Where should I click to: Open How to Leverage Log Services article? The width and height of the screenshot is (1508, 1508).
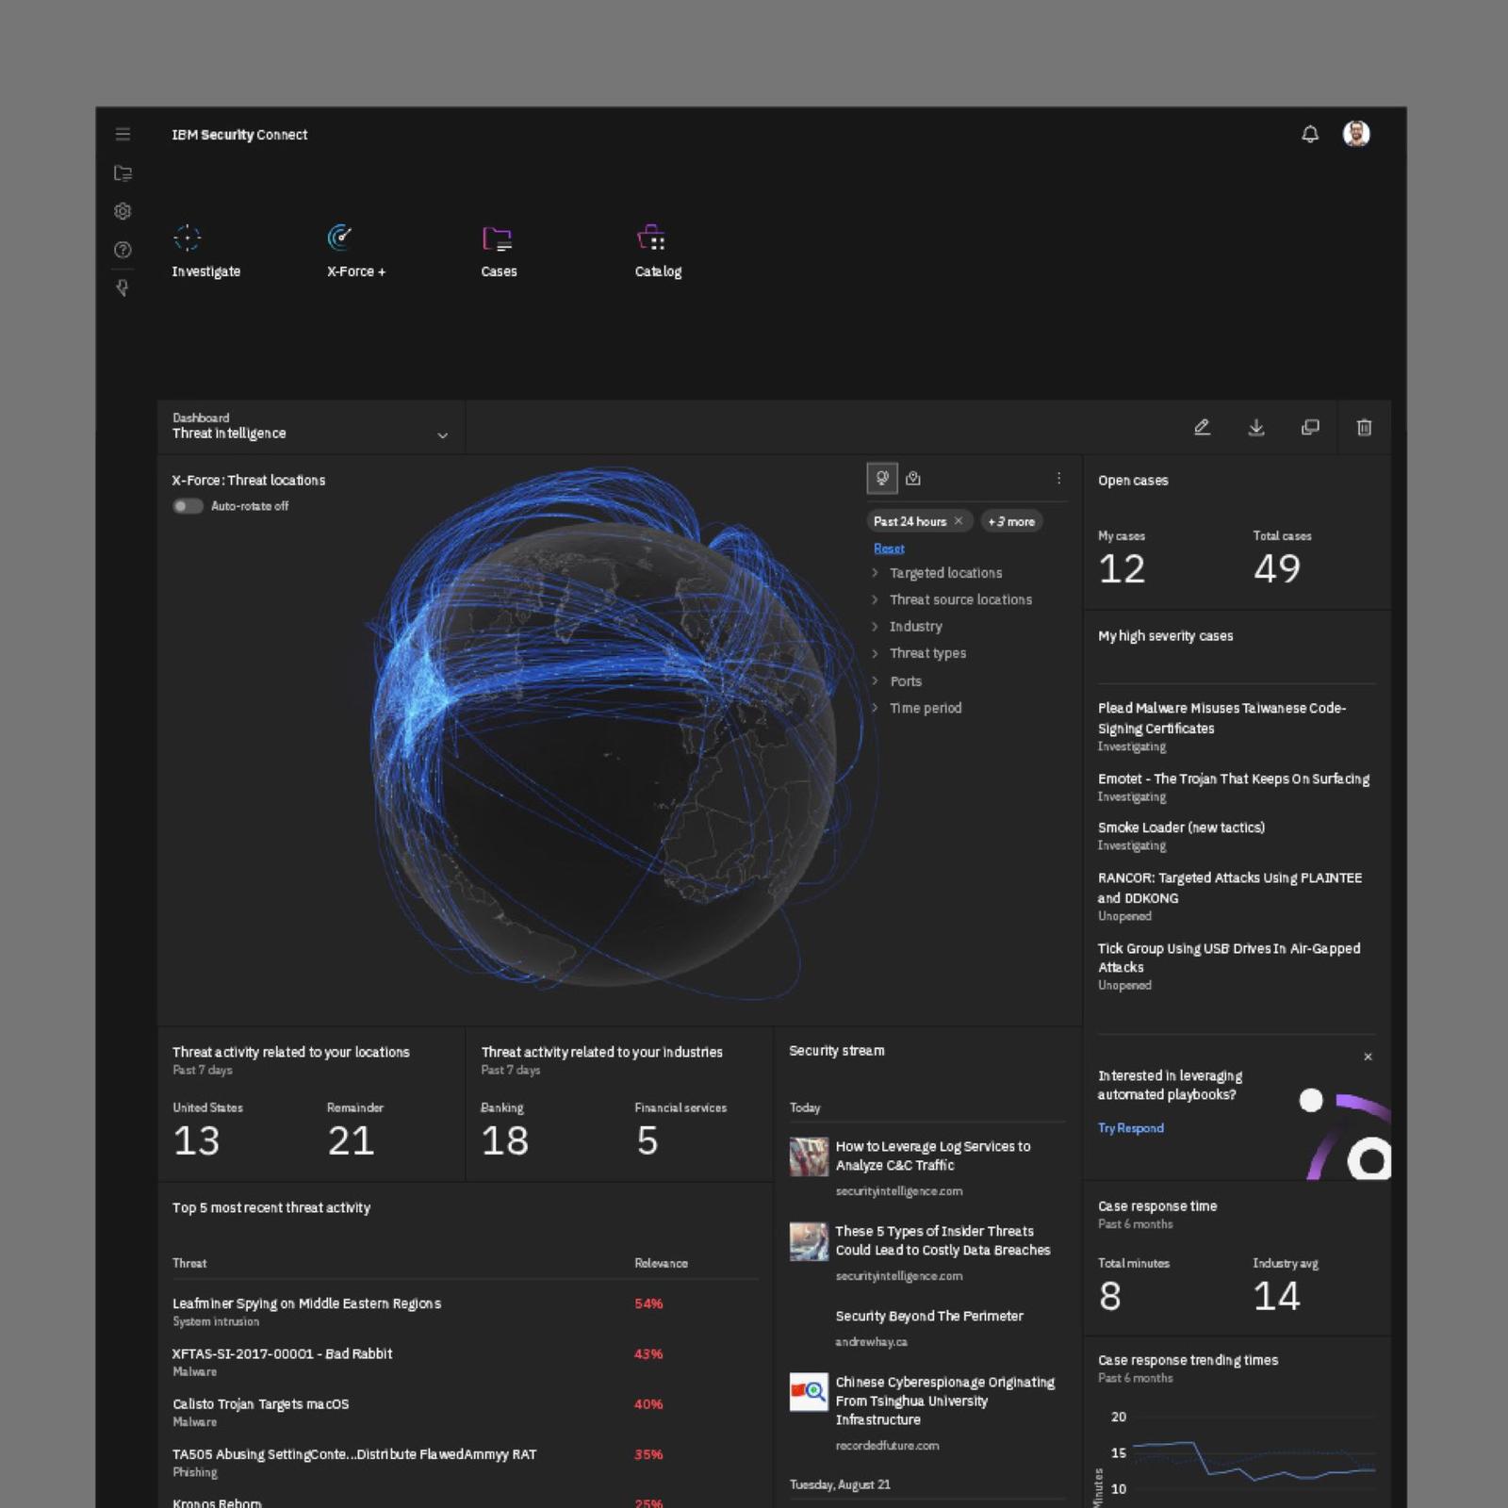tap(933, 1156)
